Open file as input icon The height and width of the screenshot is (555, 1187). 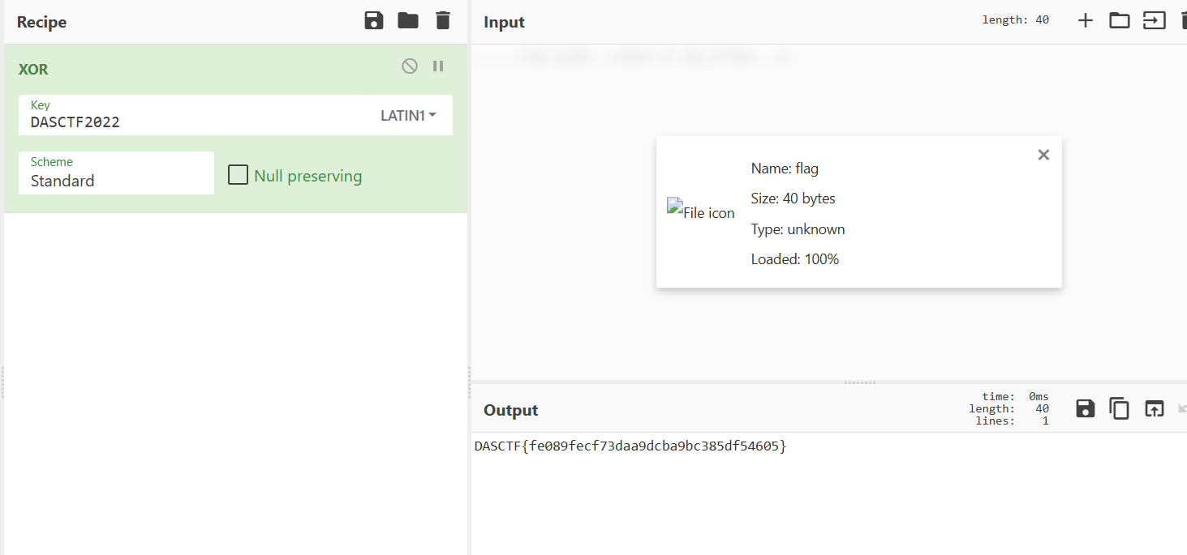pos(1154,21)
